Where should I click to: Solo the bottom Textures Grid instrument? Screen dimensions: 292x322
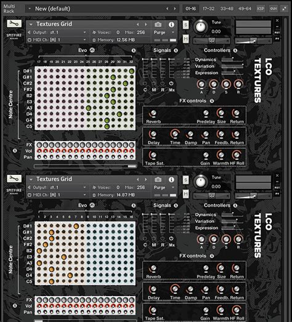tap(185, 180)
